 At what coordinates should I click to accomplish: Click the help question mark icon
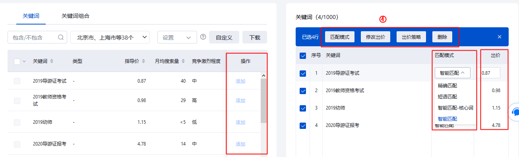click(x=203, y=37)
